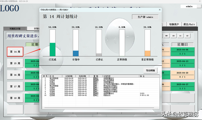Choose month button 11
Viewport: 202px width, 120px height.
point(180,36)
